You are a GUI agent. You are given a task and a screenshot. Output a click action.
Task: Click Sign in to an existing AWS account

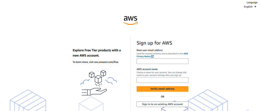tap(162, 104)
